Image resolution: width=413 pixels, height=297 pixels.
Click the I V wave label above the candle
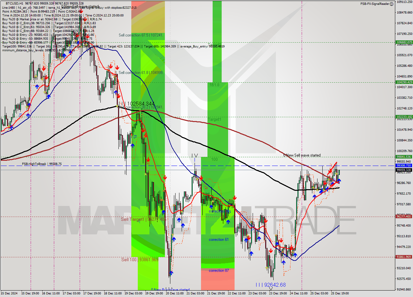[195, 156]
